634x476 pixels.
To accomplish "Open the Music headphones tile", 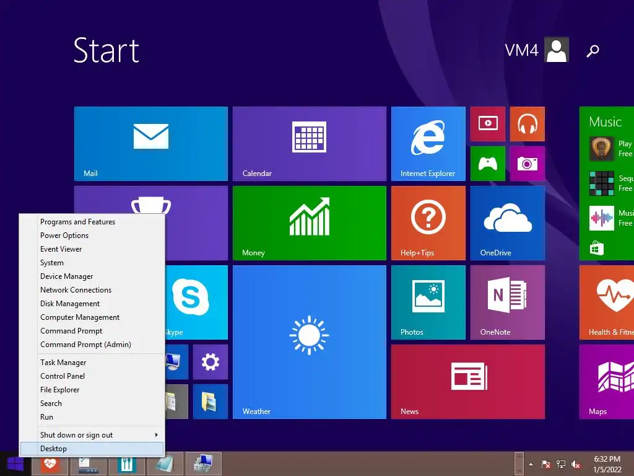I will (528, 124).
